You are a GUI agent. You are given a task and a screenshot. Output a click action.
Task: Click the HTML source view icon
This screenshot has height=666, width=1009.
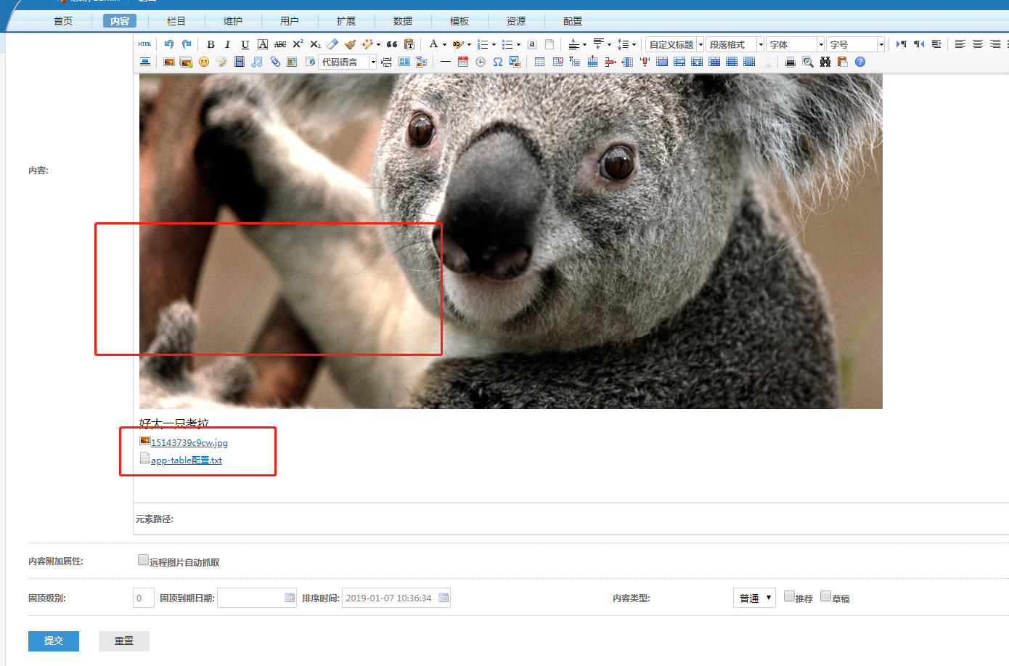pyautogui.click(x=145, y=44)
